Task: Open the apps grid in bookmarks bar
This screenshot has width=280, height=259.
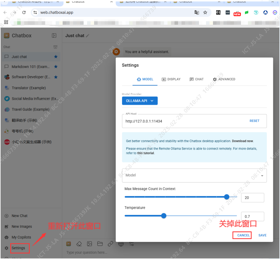Action: [6, 22]
